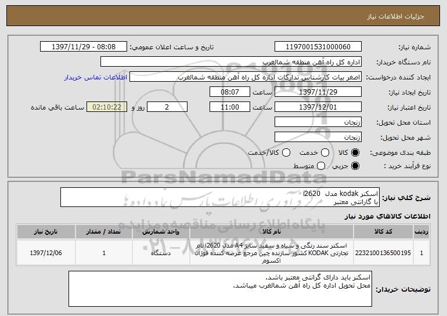This screenshot has height=316, width=447.
Task: Click the delivery city field
Action: (x=318, y=137)
